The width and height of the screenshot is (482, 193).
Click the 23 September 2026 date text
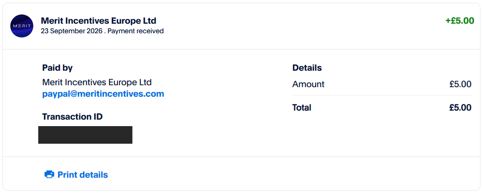tap(72, 31)
